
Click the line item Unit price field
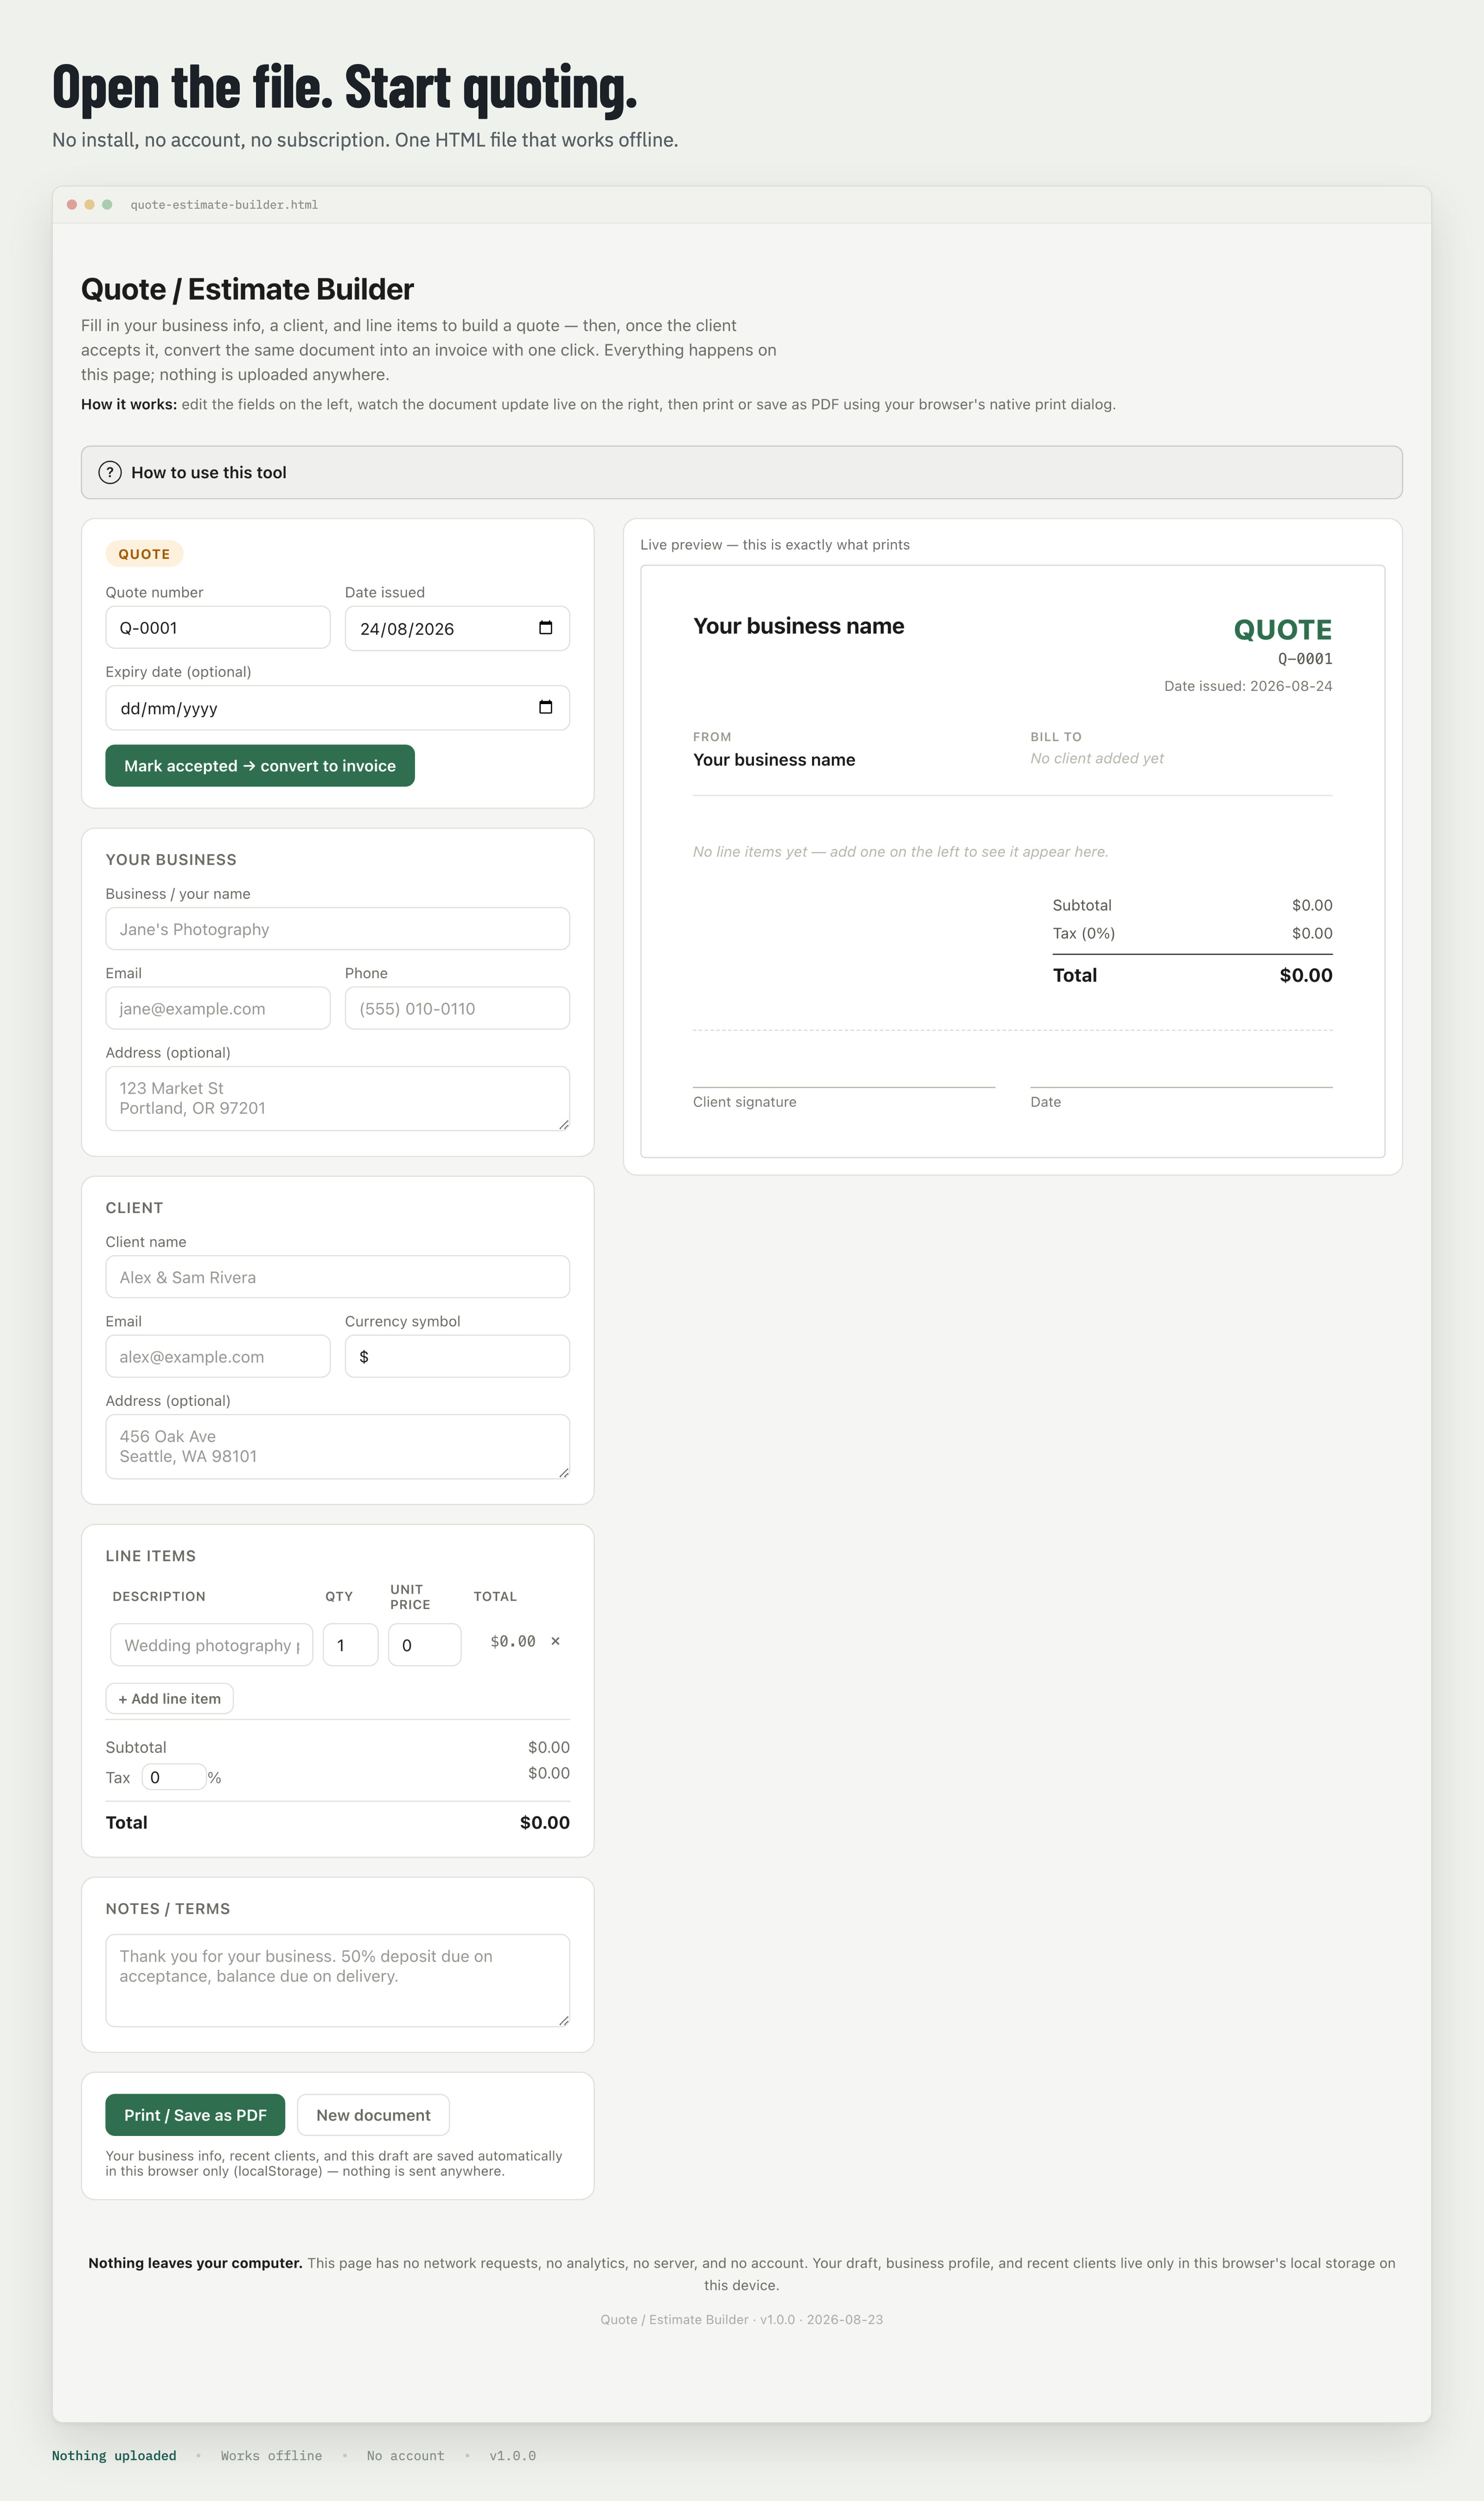click(x=425, y=1645)
